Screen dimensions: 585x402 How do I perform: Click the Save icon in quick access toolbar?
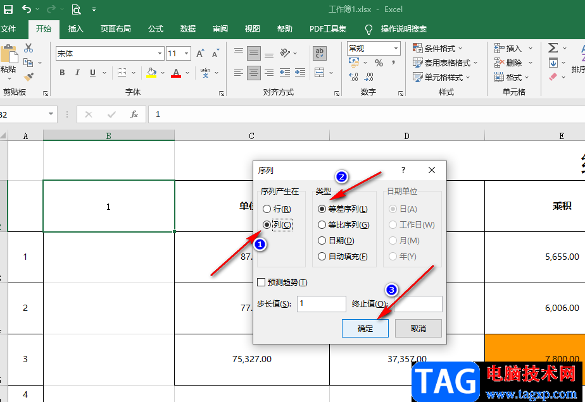click(x=8, y=9)
